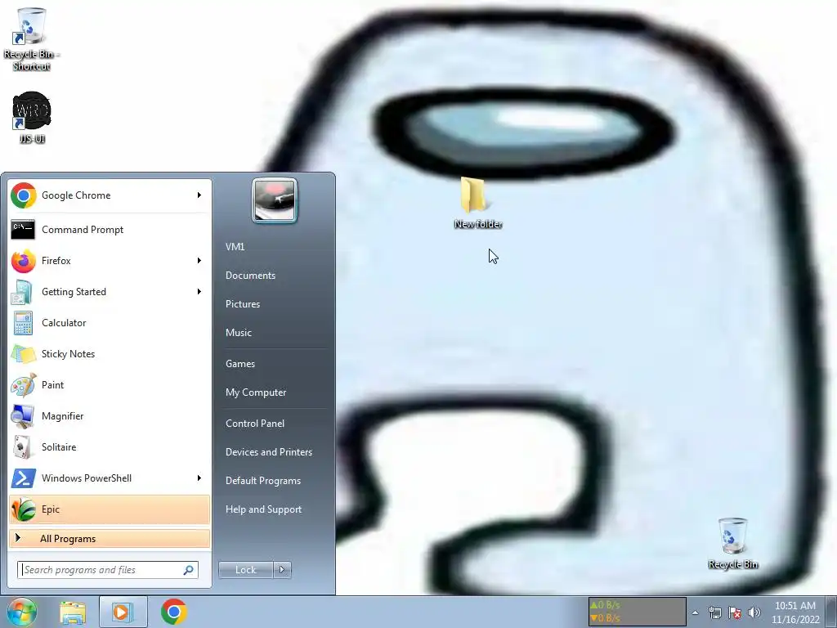Launch Calculator from the Start menu
The width and height of the screenshot is (837, 628).
point(110,322)
